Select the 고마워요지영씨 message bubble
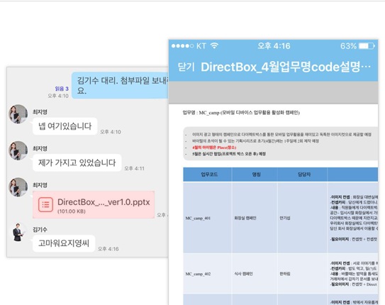The image size is (385, 305). (64, 243)
